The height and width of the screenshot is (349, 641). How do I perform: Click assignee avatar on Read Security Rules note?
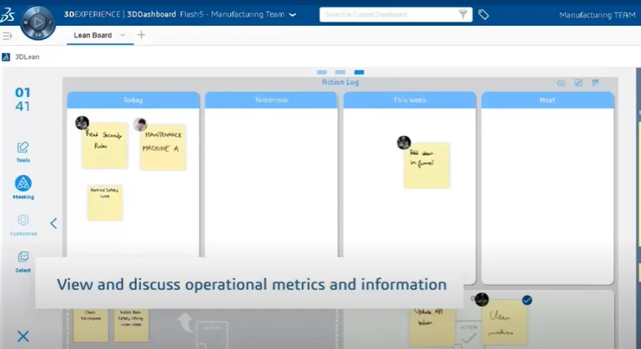pyautogui.click(x=82, y=122)
